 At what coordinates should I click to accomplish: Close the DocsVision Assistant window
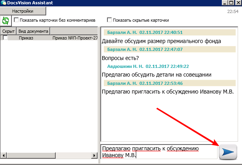point(238,3)
